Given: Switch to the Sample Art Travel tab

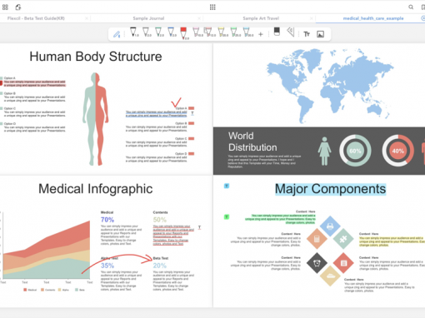Looking at the screenshot, I should 261,18.
